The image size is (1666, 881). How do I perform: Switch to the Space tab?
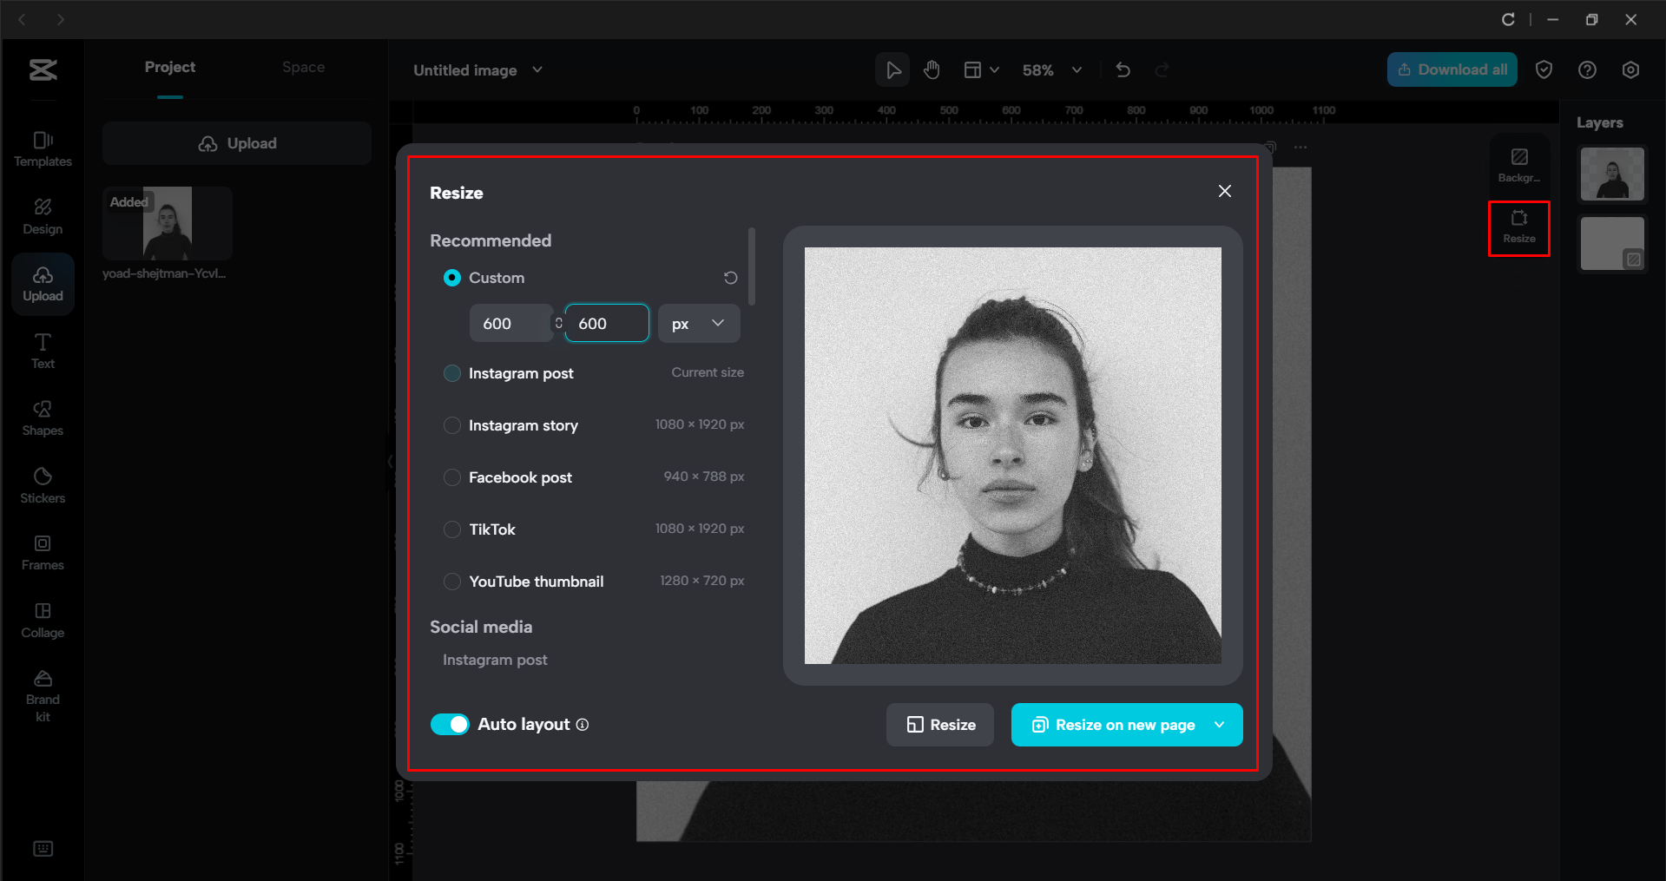tap(303, 67)
